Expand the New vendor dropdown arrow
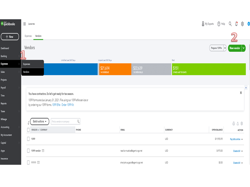Viewport: 250px width, 187px height. pos(243,48)
